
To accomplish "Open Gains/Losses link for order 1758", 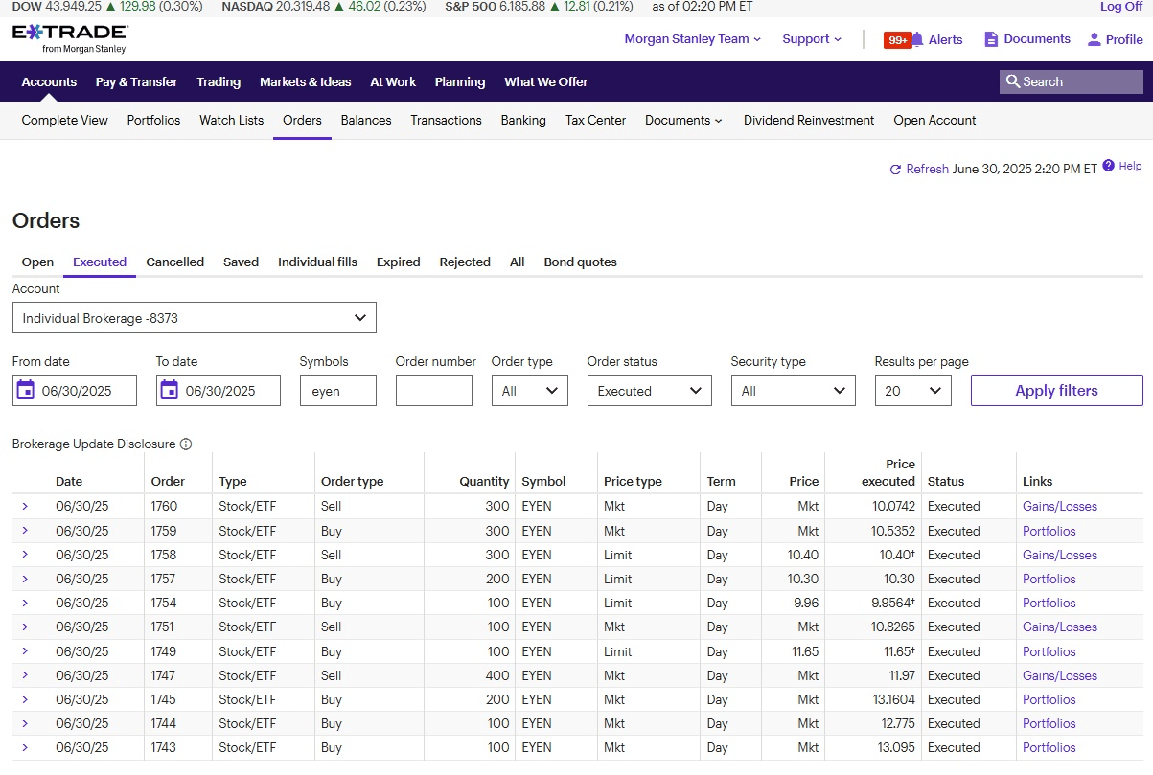I will pos(1059,555).
